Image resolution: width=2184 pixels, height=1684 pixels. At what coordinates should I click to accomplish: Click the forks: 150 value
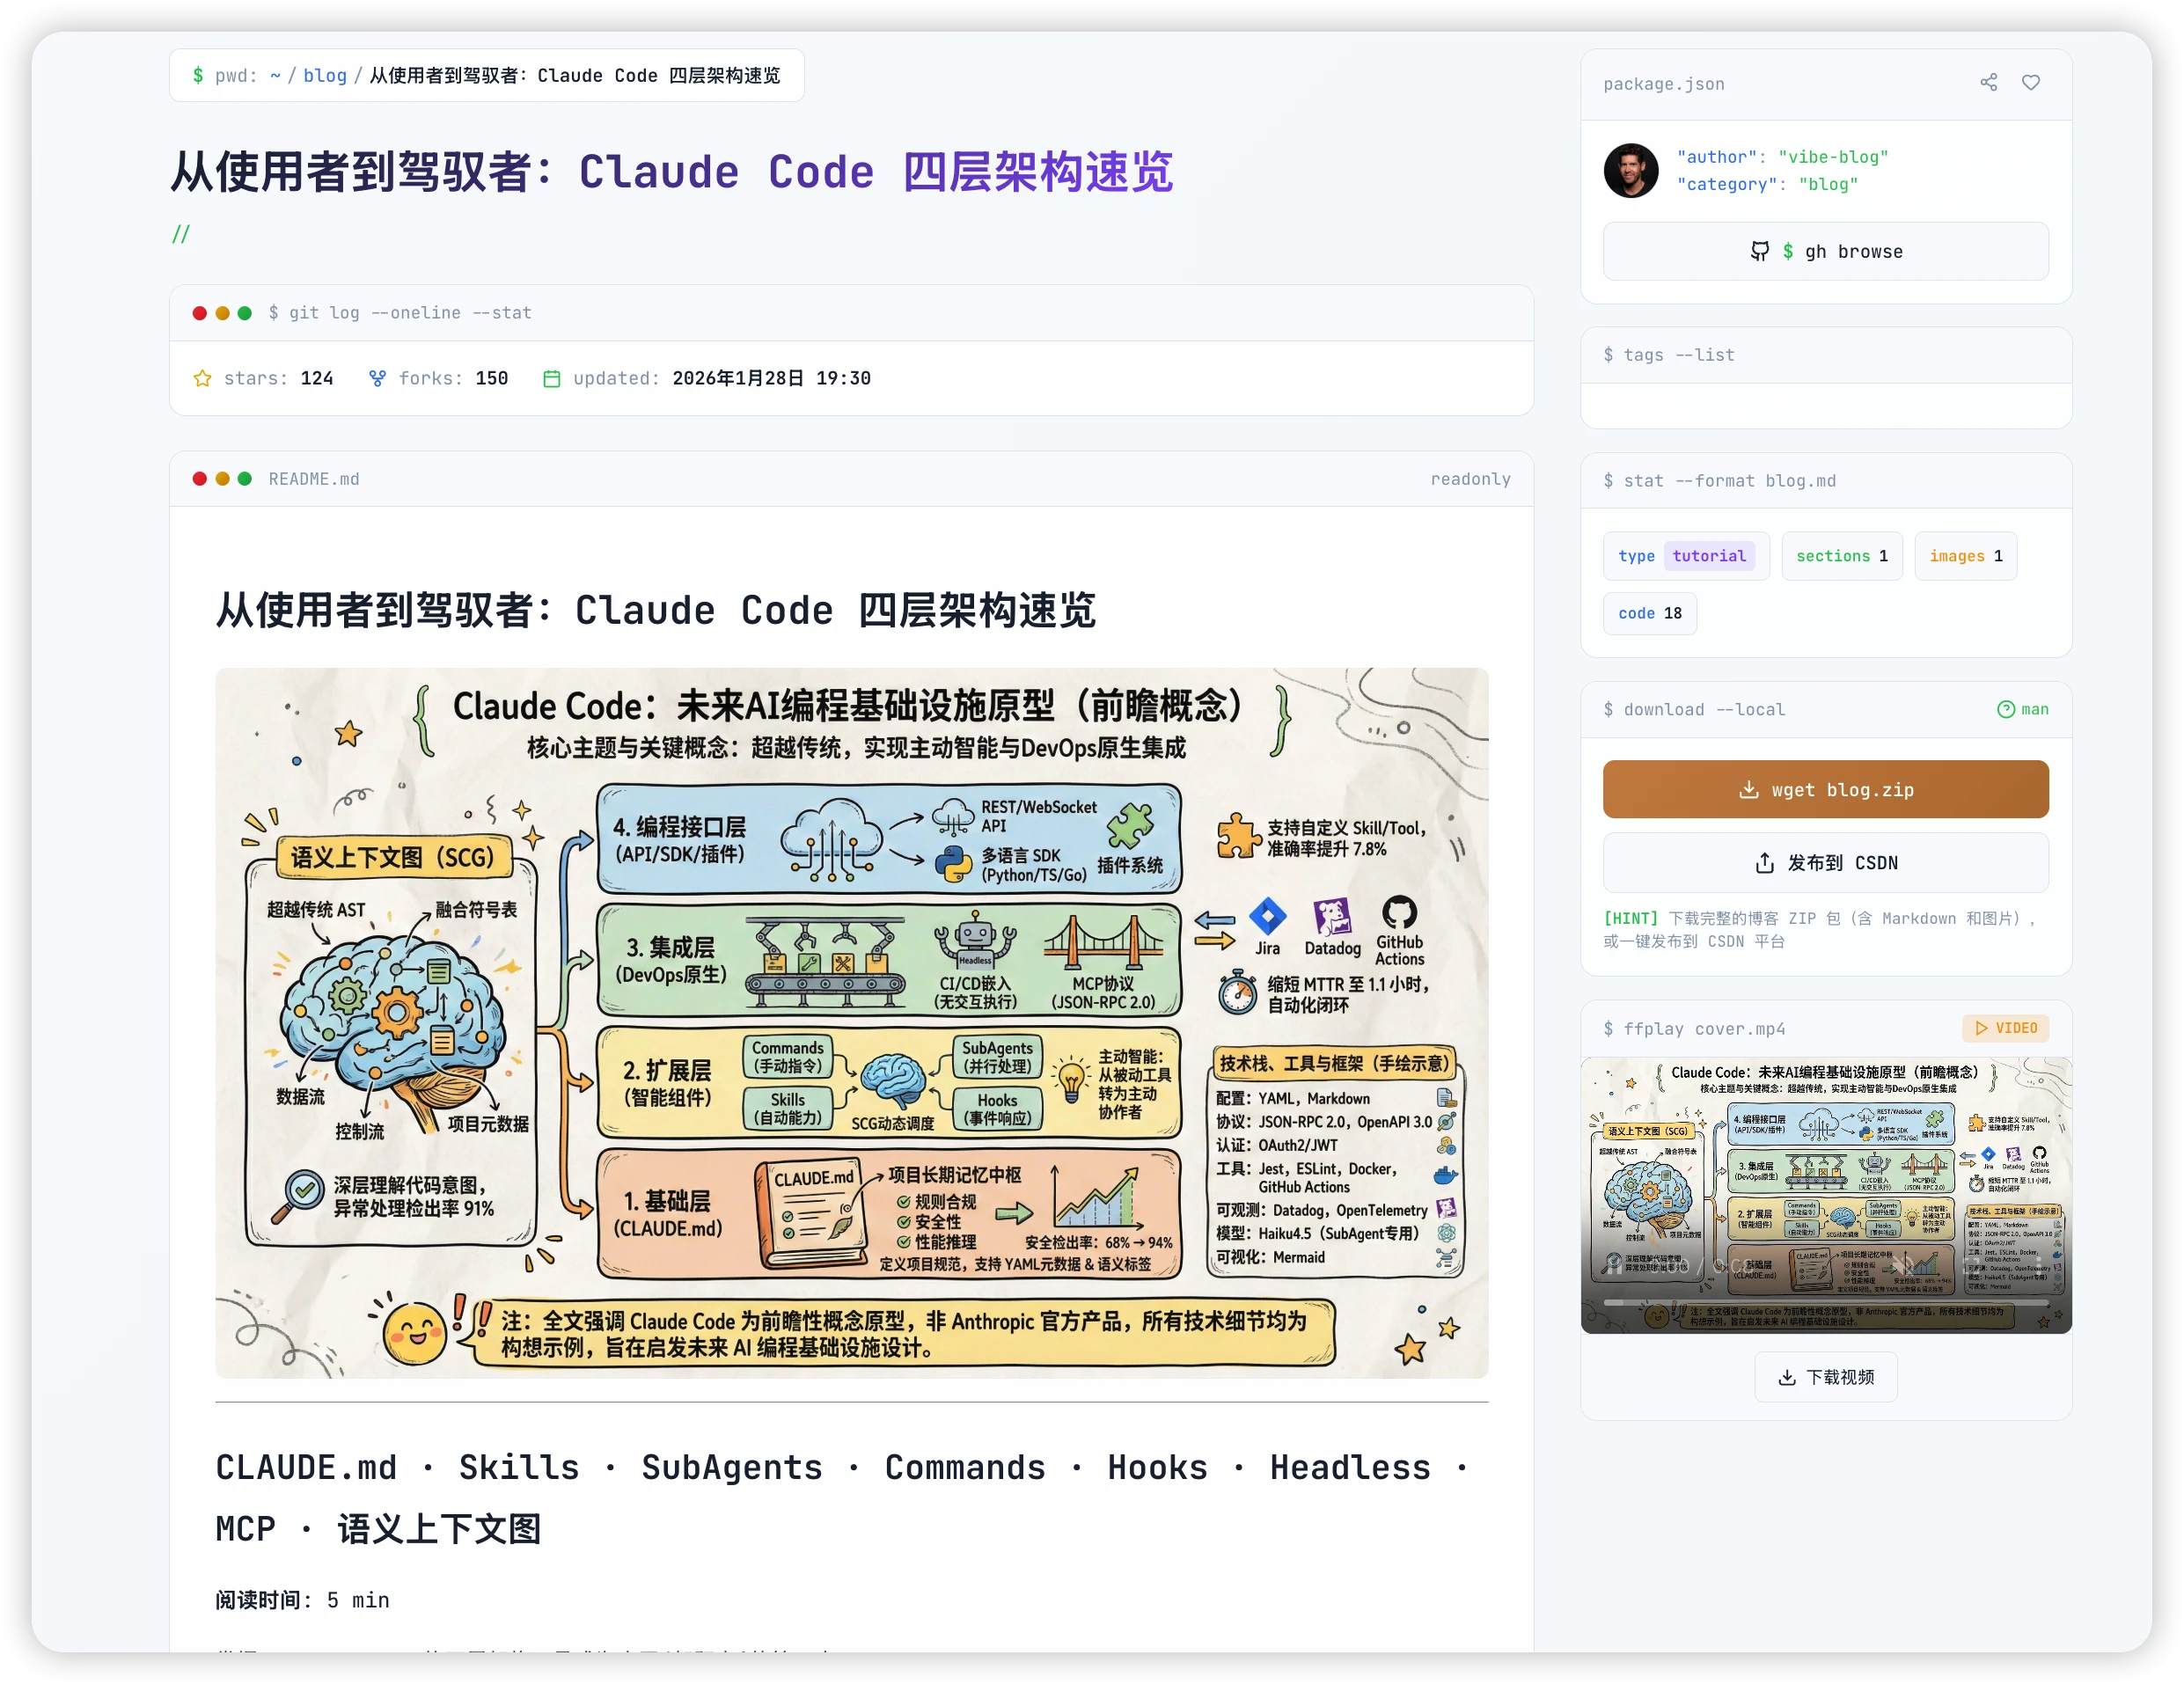coord(491,378)
